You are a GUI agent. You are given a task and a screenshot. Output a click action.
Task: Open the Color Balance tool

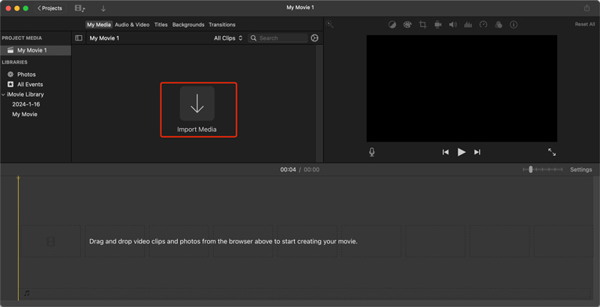pyautogui.click(x=392, y=25)
